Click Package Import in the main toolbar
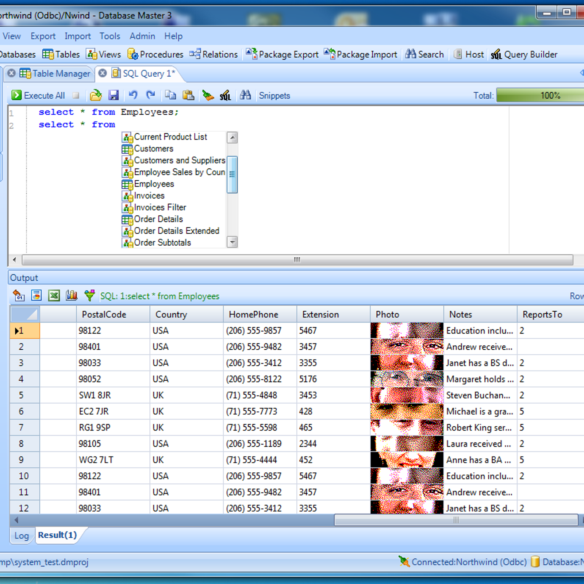Image resolution: width=584 pixels, height=584 pixels. pos(360,54)
